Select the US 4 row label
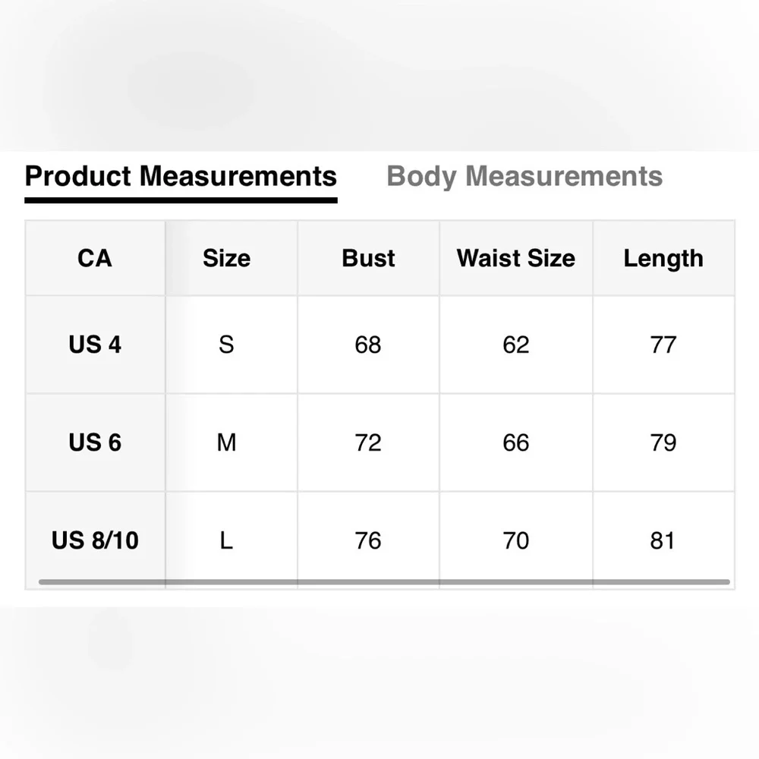 pos(95,345)
